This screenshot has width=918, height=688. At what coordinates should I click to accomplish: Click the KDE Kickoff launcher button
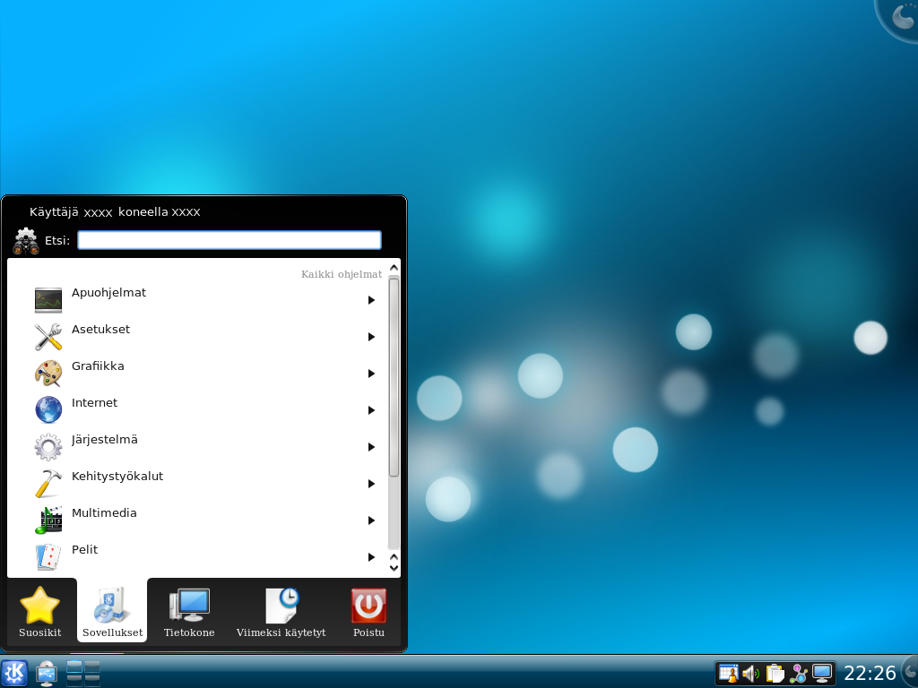coord(14,673)
